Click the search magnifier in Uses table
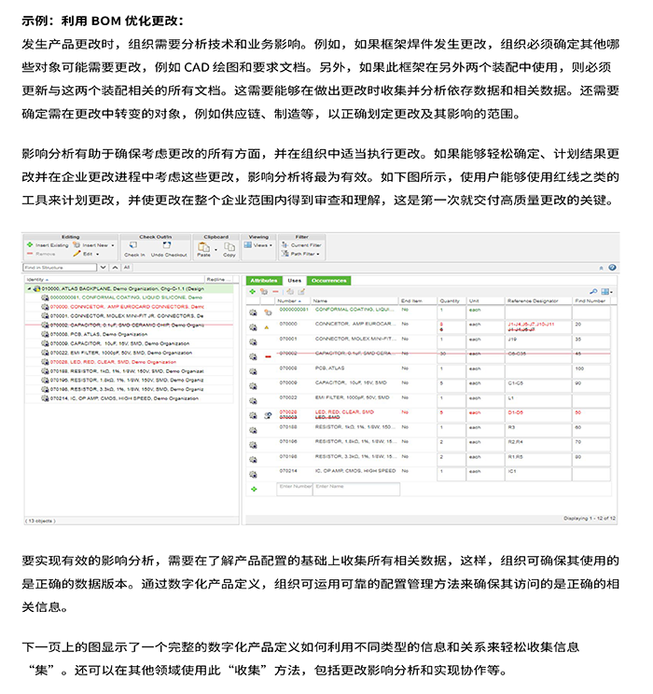This screenshot has width=653, height=694. 594,291
